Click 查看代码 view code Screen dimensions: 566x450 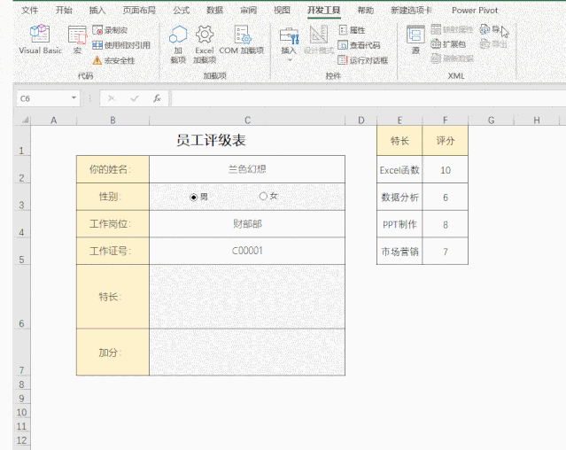point(359,45)
